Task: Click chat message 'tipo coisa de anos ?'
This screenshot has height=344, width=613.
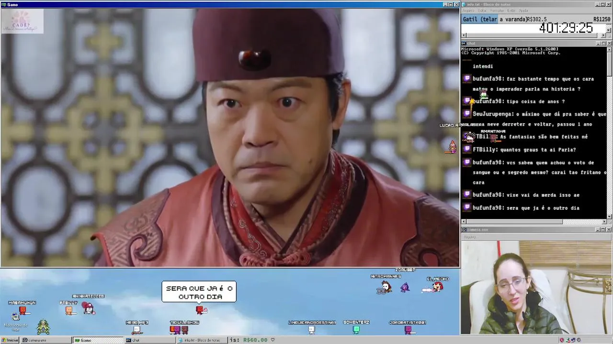Action: [x=536, y=101]
